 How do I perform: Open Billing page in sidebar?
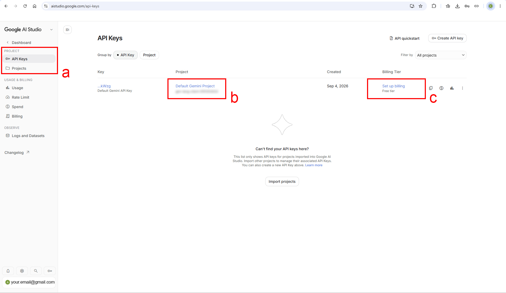[29, 116]
